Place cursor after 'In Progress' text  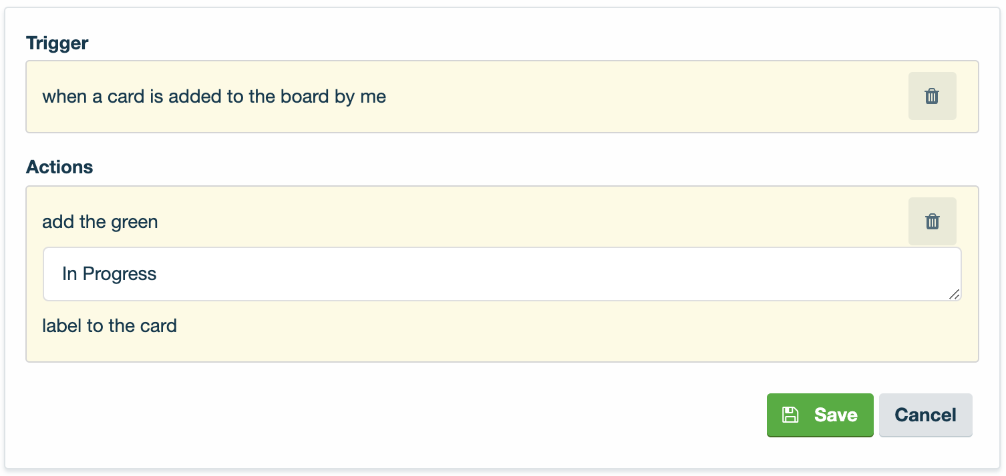158,274
